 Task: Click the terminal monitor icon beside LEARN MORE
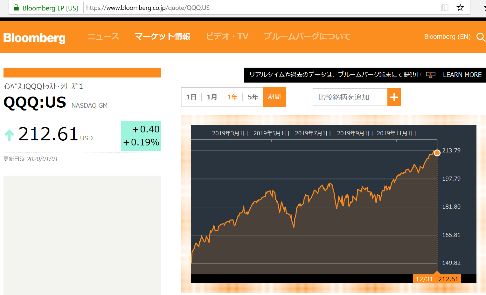click(431, 75)
